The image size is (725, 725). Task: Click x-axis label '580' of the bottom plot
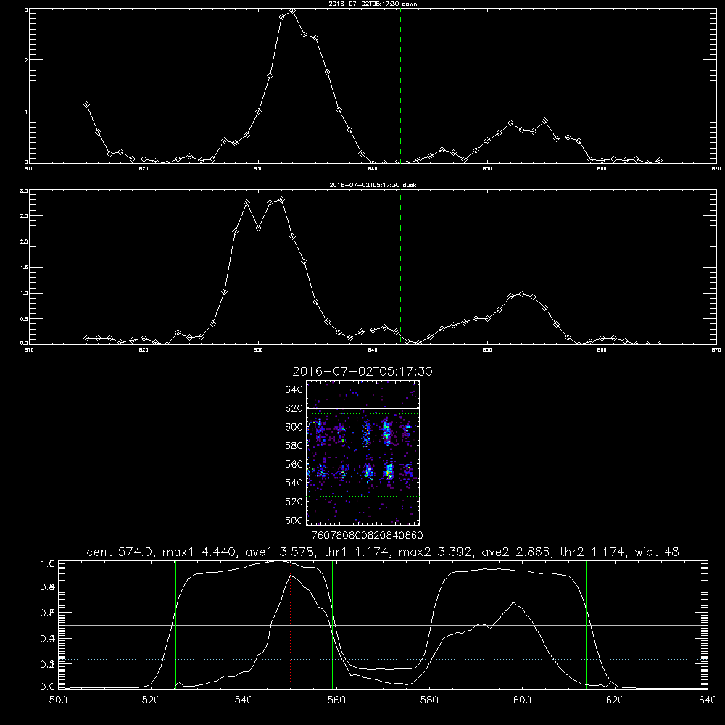point(429,700)
